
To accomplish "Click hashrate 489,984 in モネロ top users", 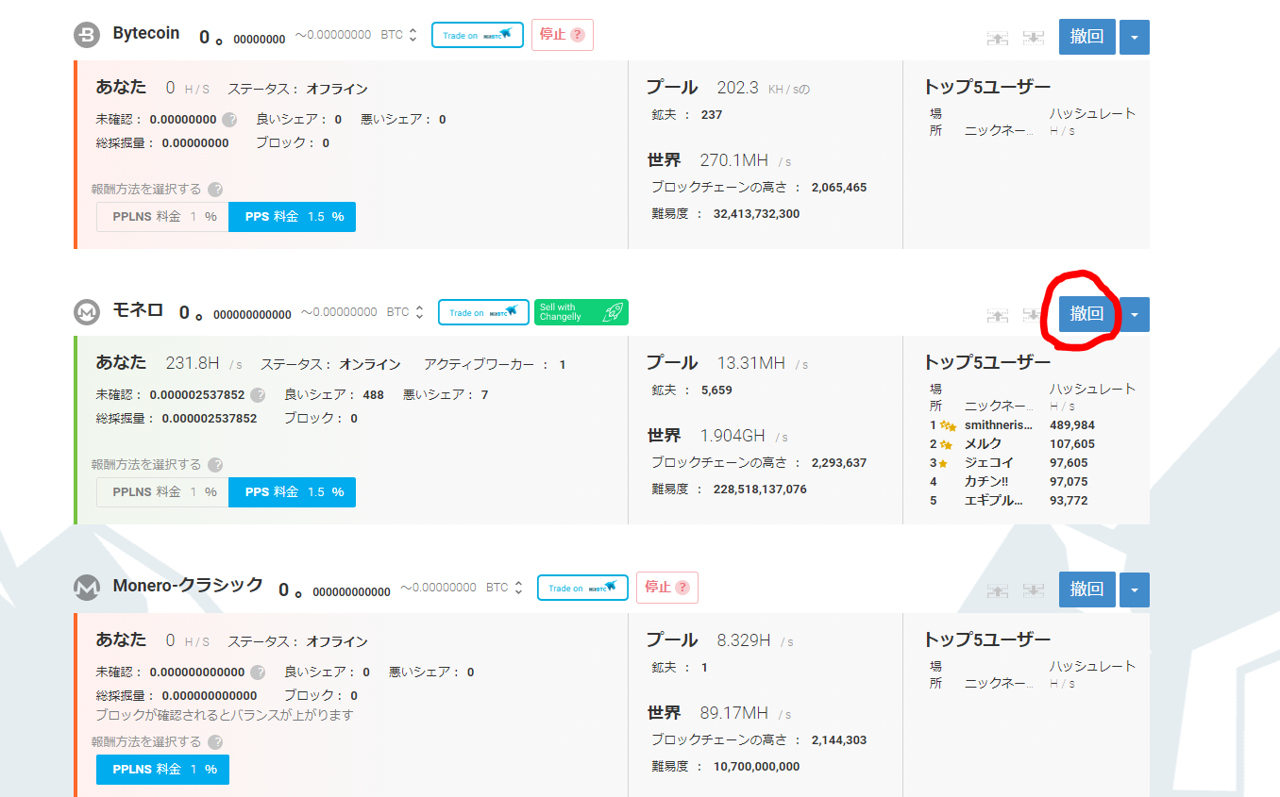I will (x=1072, y=425).
